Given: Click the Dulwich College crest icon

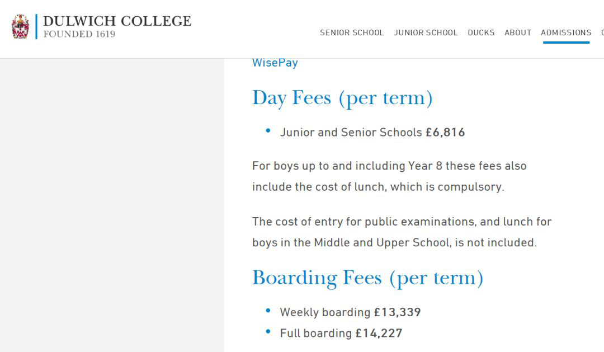Looking at the screenshot, I should tap(21, 26).
